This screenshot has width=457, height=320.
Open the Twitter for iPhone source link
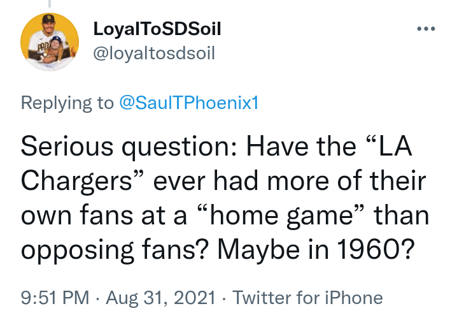point(307,298)
